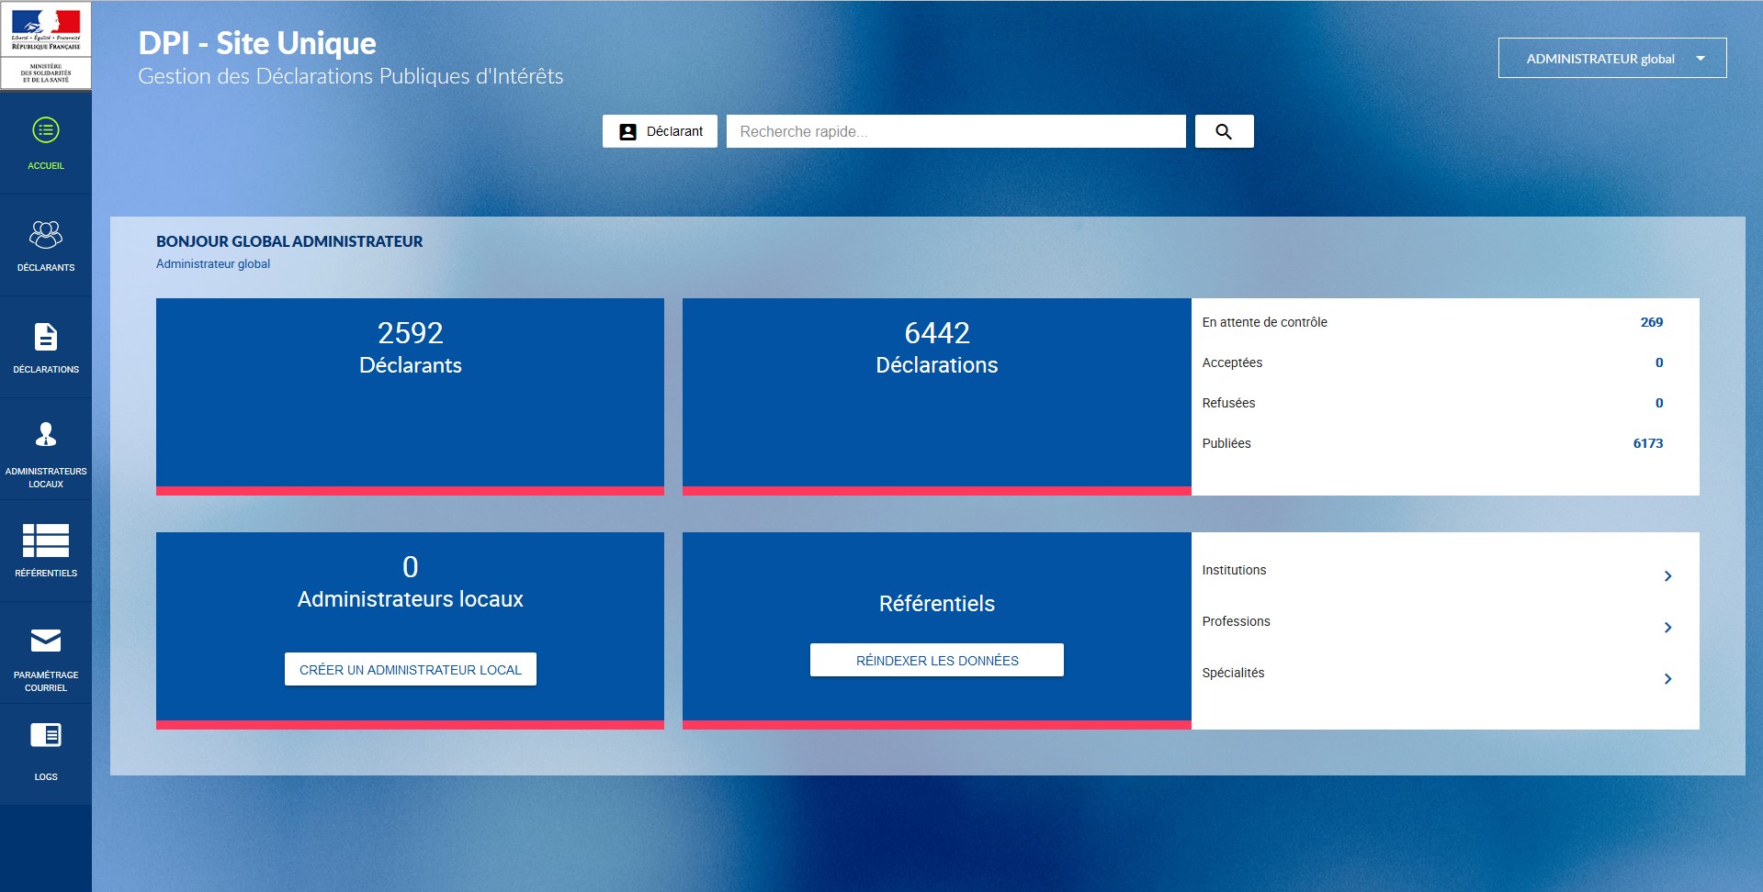Viewport: 1763px width, 892px height.
Task: Open Déclarations via the document icon
Action: [46, 337]
